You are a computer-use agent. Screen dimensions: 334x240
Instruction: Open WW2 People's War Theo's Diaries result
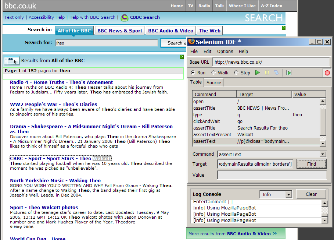[x=54, y=104]
